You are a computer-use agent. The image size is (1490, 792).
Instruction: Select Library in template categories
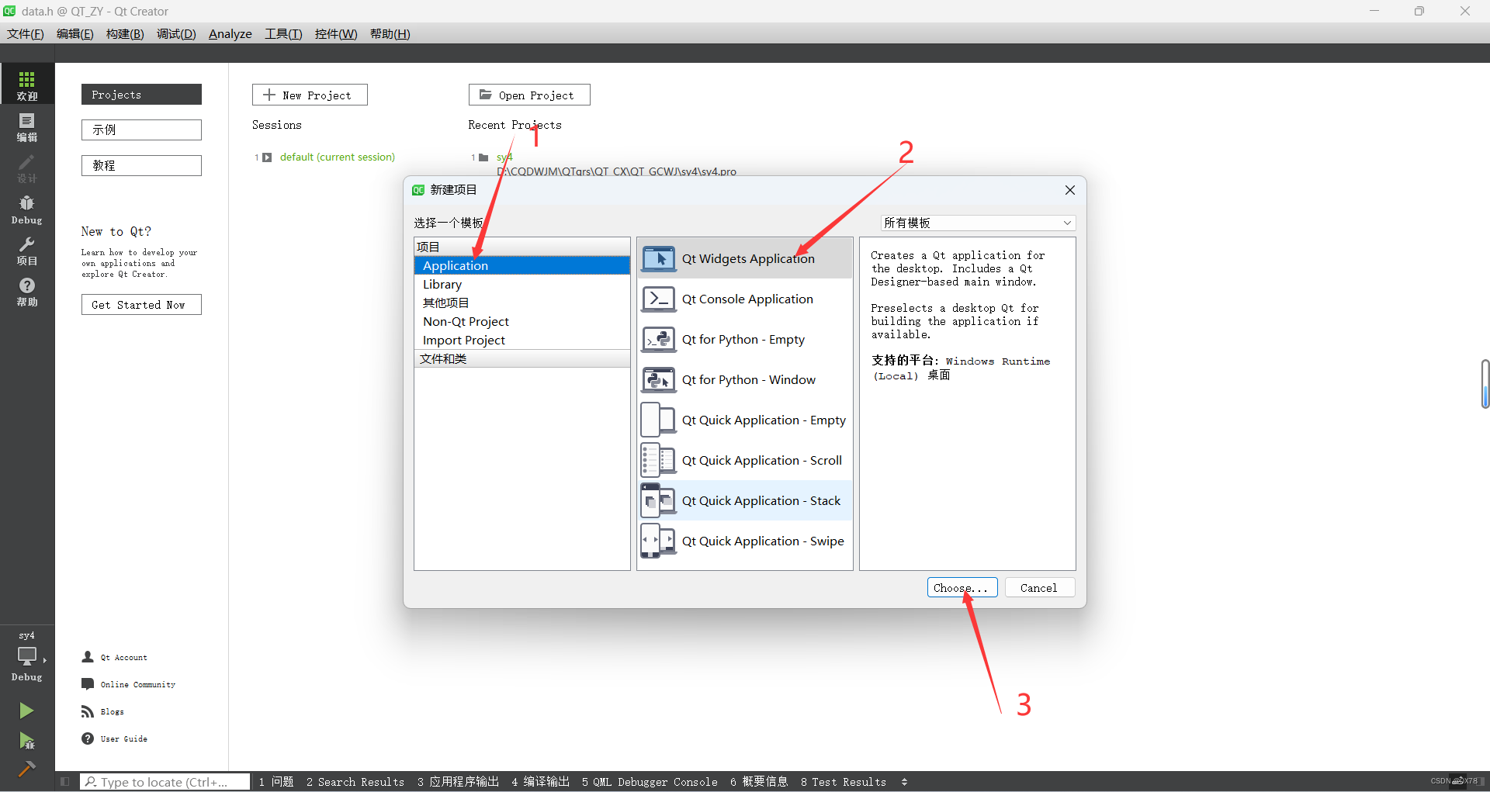tap(522, 284)
